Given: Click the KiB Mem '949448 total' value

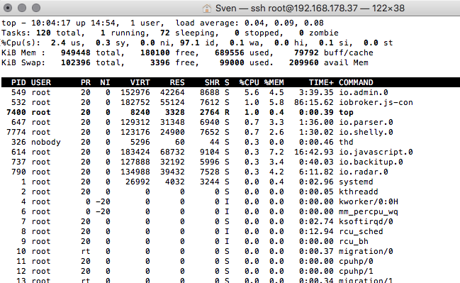Looking at the screenshot, I should click(x=91, y=53).
